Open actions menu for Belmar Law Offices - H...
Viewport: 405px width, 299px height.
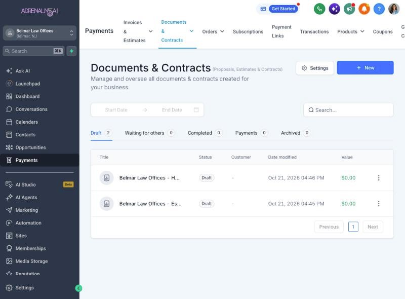379,178
